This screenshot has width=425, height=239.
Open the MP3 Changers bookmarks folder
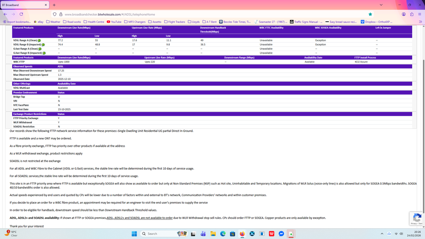pos(135,22)
